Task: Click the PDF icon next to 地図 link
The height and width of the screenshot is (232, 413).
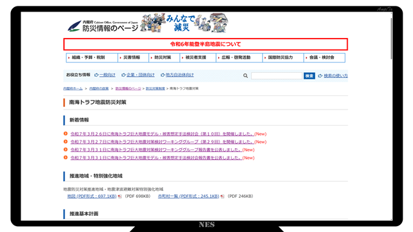Action: (x=120, y=197)
